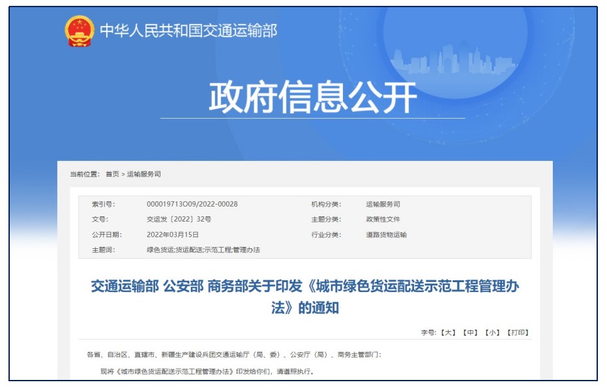Set font size to 大

[449, 332]
